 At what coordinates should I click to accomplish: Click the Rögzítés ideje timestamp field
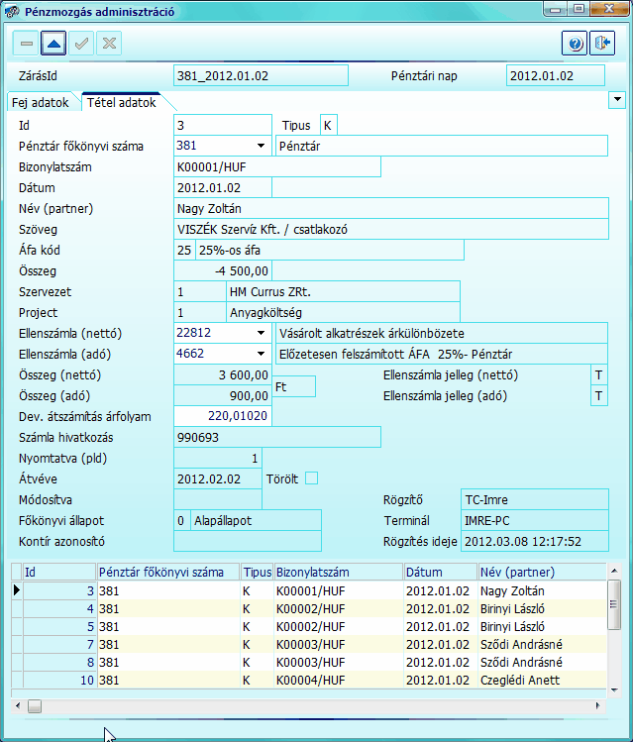pyautogui.click(x=535, y=541)
